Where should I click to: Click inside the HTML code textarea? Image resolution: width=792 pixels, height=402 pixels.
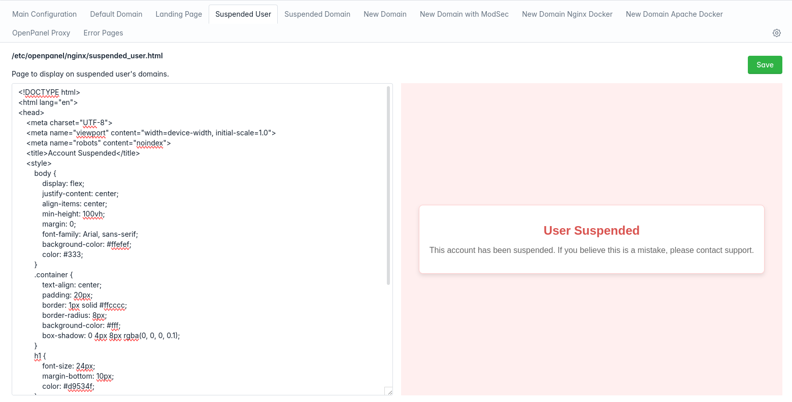(202, 239)
